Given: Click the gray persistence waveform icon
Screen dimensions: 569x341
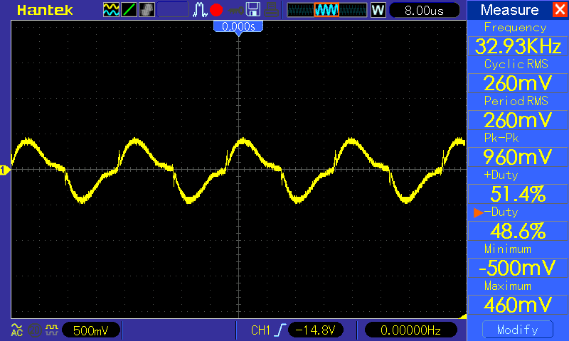Looking at the screenshot, I should point(147,10).
